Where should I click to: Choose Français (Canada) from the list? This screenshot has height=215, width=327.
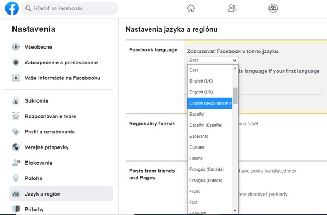tap(210, 169)
